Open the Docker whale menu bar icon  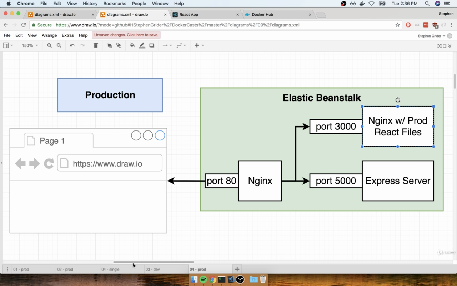coord(362,4)
